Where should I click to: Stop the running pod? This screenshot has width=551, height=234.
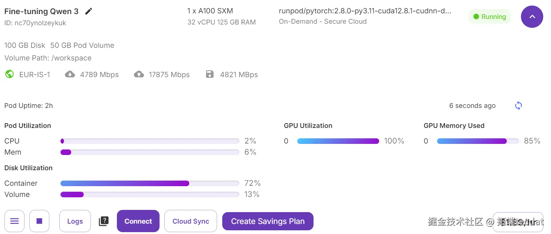(39, 221)
